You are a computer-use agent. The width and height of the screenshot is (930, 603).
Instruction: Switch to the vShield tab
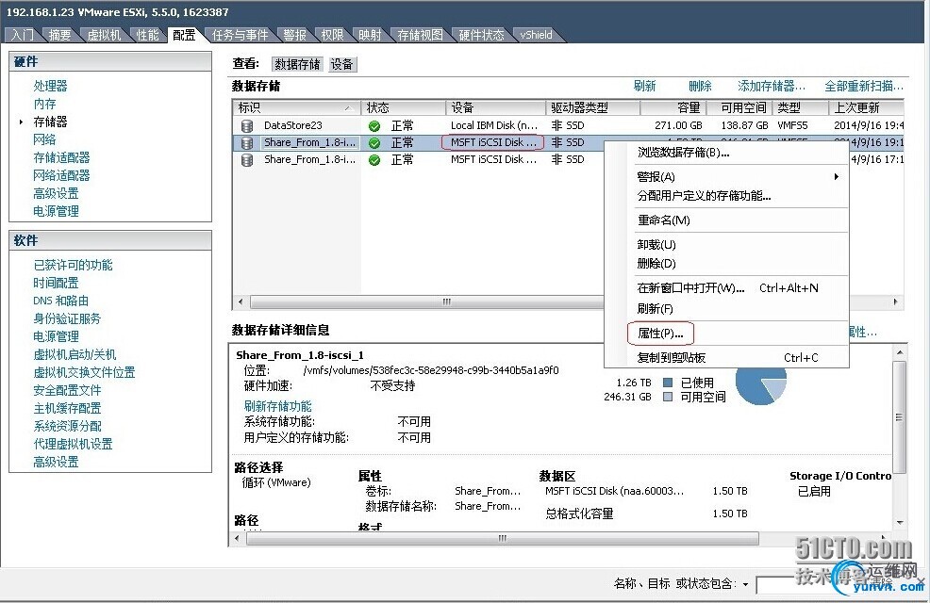coord(536,35)
